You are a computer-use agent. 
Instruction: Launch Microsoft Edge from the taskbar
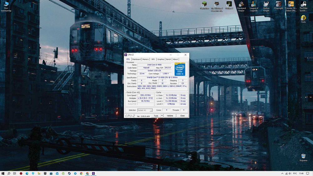[27, 173]
